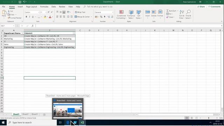The width and height of the screenshot is (224, 126).
Task: Switch to Page Layout view icon in status bar
Action: [192, 118]
